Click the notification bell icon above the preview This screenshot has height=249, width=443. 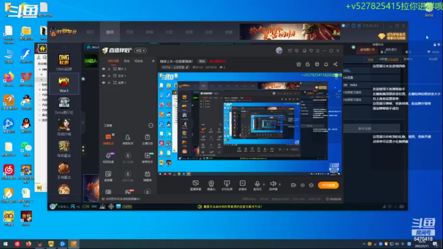point(326,64)
